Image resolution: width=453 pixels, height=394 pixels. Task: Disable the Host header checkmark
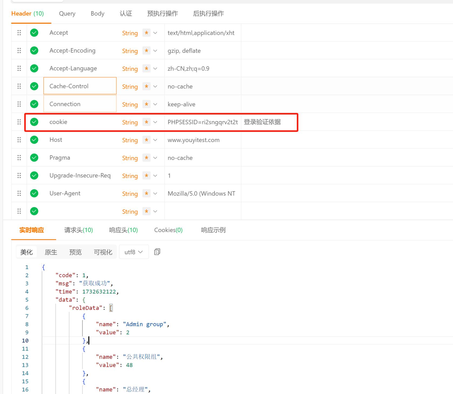[x=34, y=140]
